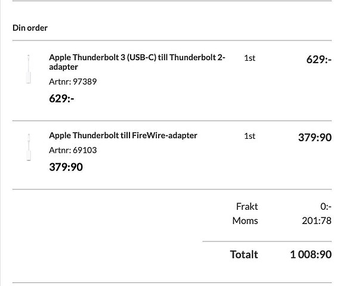Select article number Artnr: 97389
The image size is (343, 286).
(x=73, y=82)
